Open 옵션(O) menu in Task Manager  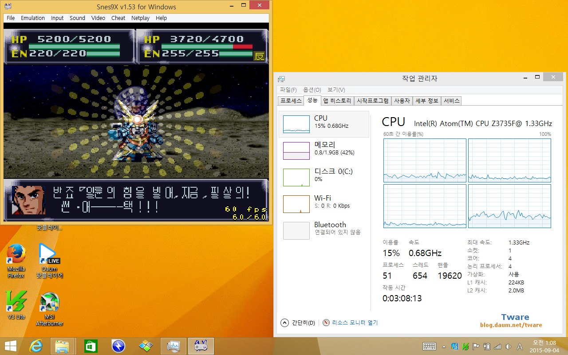(x=312, y=90)
